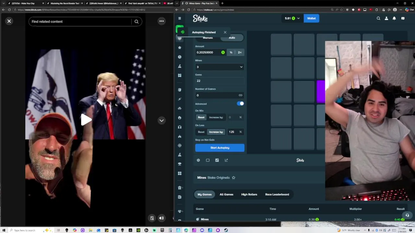This screenshot has height=233, width=415.
Task: Switch to High Rollers tab
Action: coord(249,194)
